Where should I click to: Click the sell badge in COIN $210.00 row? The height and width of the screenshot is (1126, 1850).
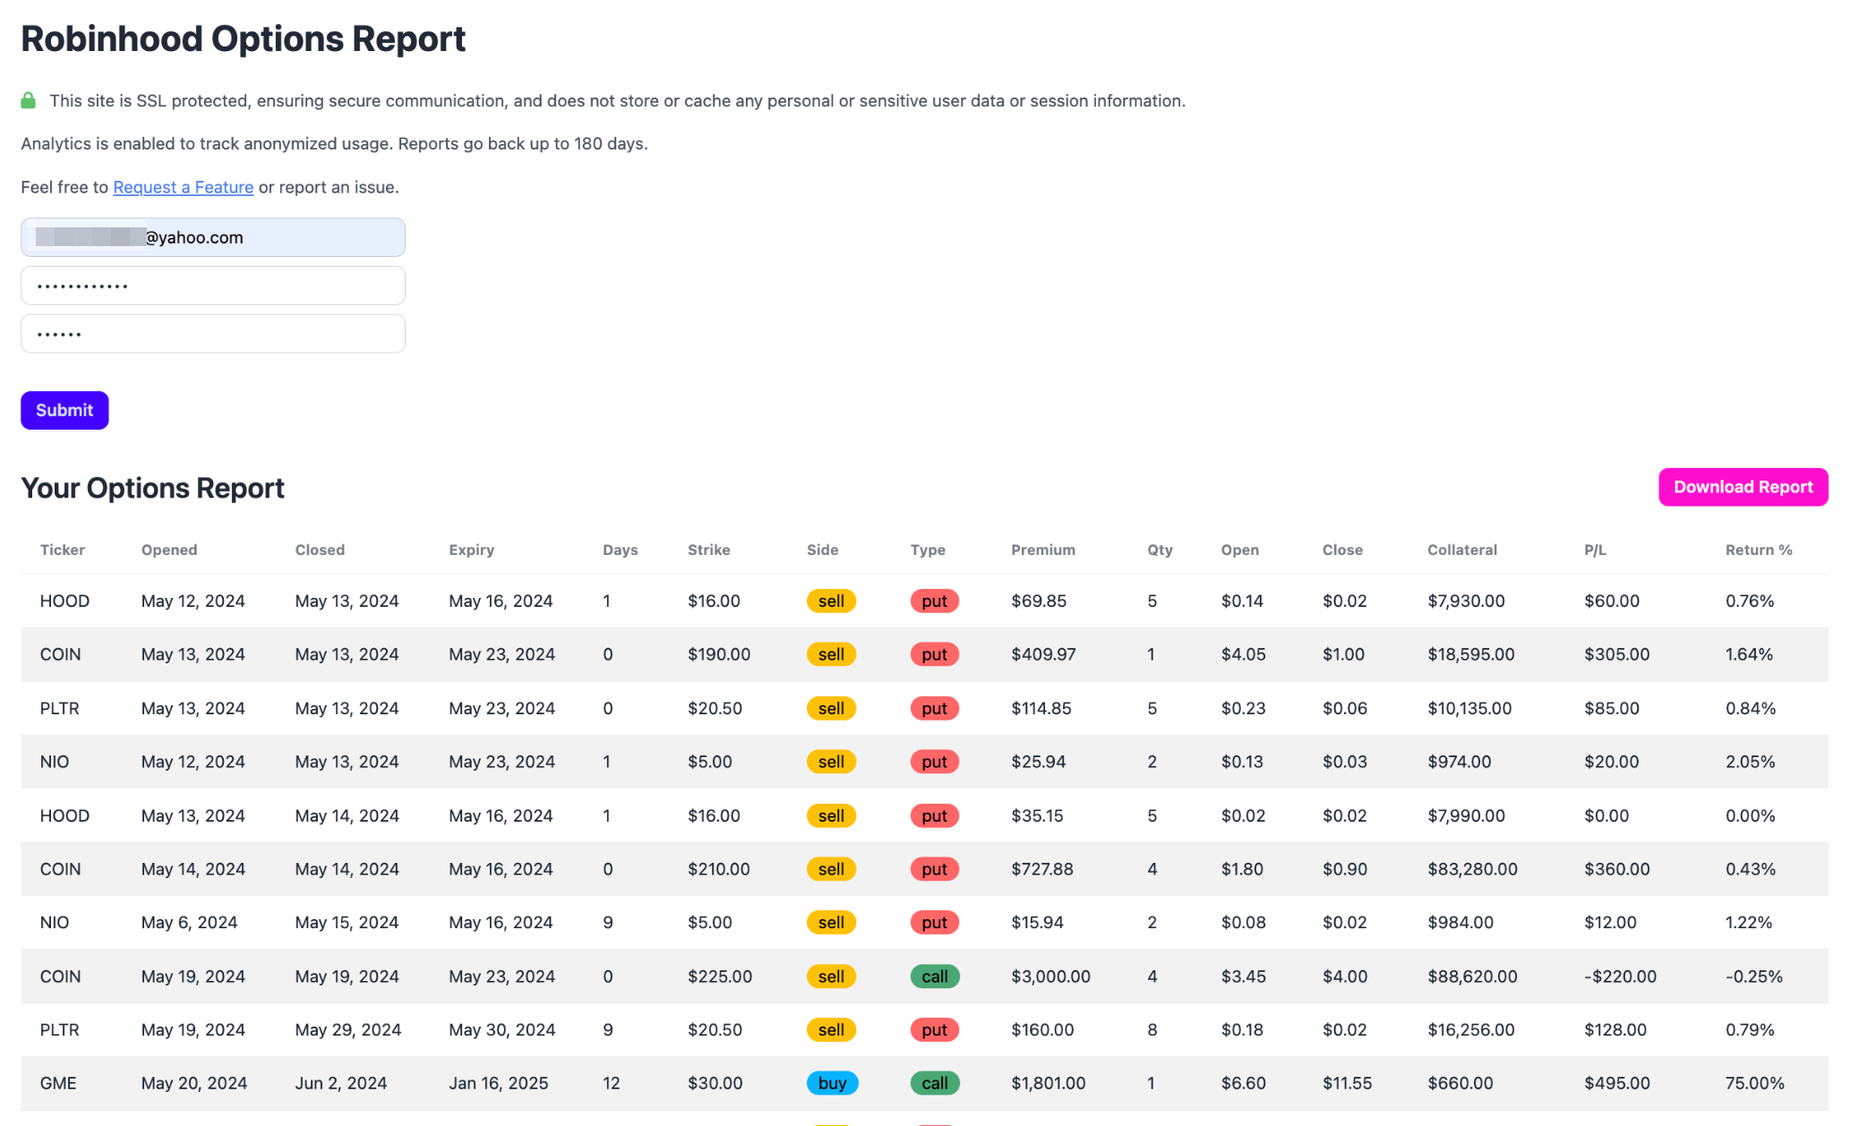point(831,869)
